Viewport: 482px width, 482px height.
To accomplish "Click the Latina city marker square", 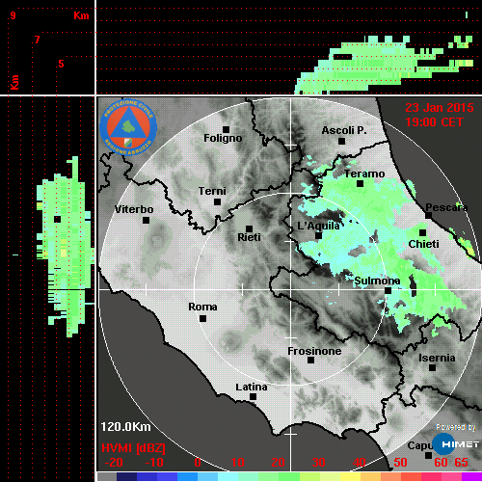I will point(253,397).
